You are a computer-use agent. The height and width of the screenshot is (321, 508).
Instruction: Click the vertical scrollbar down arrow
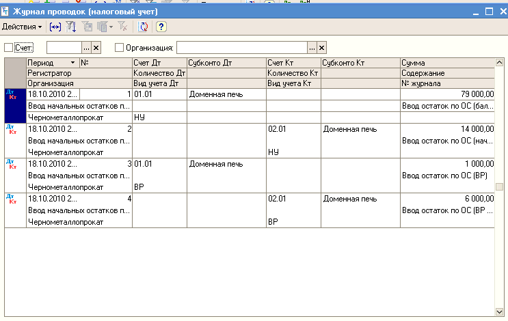click(x=498, y=311)
